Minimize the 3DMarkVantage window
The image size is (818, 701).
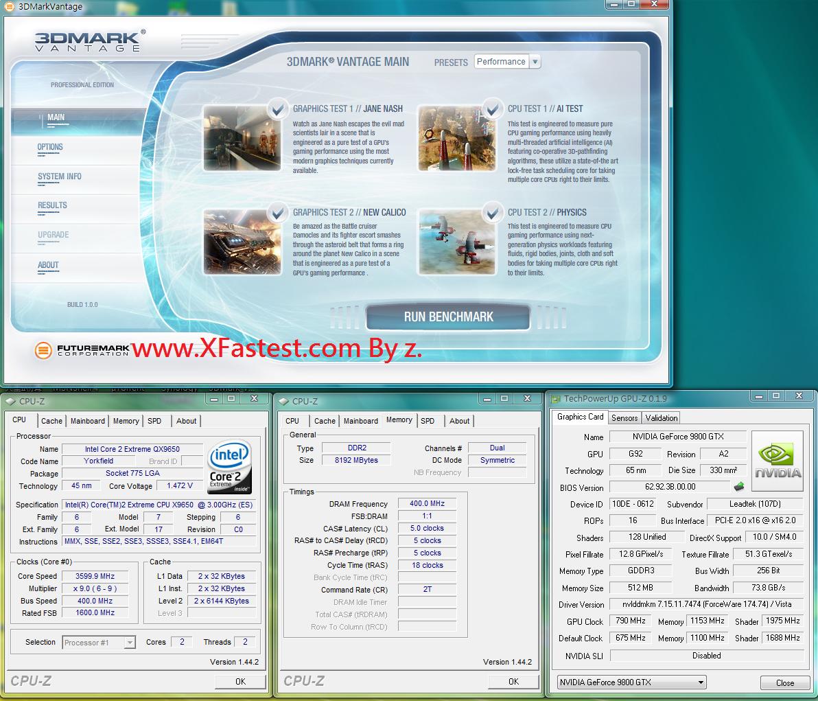615,4
